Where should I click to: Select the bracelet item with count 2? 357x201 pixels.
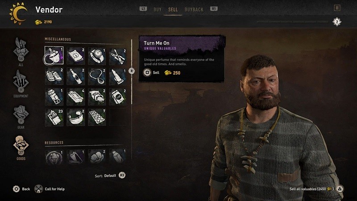pos(75,117)
